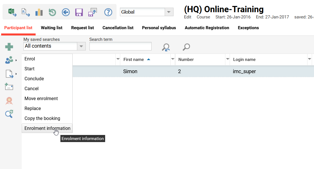
Task: Select Enrolment information menu entry
Action: click(x=47, y=128)
